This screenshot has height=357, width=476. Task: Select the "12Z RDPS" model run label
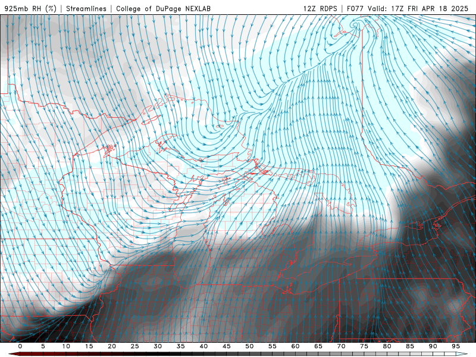(320, 8)
